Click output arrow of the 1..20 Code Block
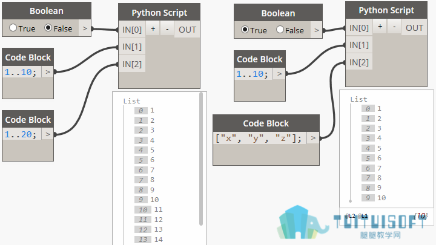 point(48,134)
